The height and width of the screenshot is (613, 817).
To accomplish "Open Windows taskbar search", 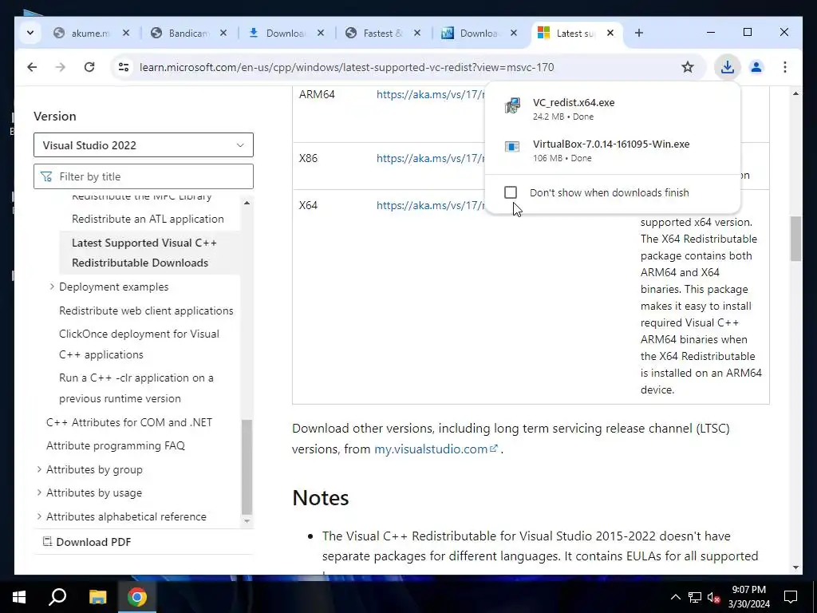I will point(57,597).
